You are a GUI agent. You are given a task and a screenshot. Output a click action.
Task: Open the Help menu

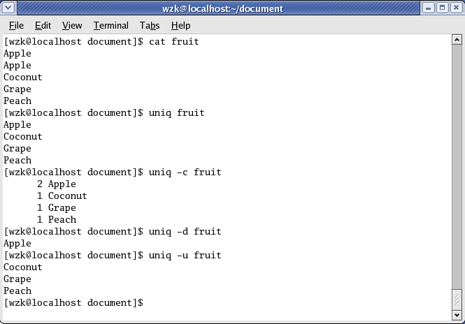(x=180, y=25)
